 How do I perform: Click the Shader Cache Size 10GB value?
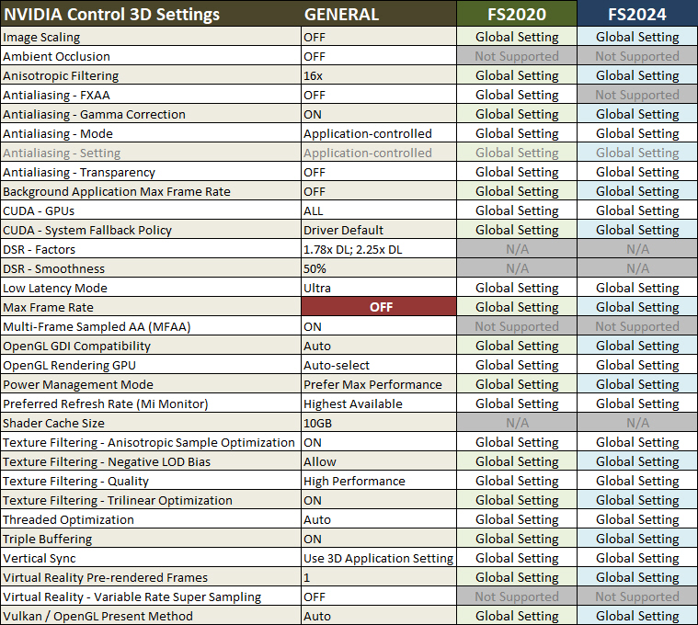pyautogui.click(x=318, y=423)
